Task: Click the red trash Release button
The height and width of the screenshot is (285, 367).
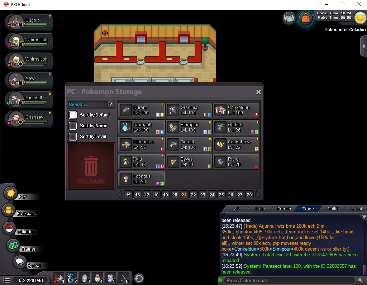Action: (x=91, y=166)
